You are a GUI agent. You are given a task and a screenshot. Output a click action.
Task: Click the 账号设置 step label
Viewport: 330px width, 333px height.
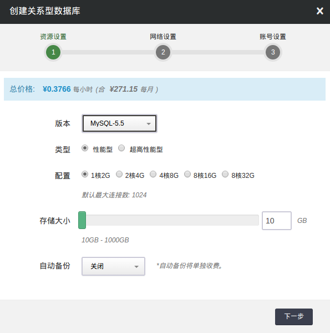pyautogui.click(x=273, y=37)
